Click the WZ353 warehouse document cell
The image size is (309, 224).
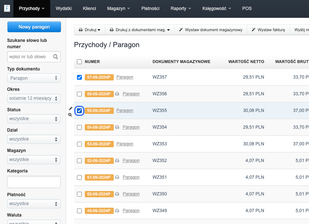pyautogui.click(x=160, y=144)
